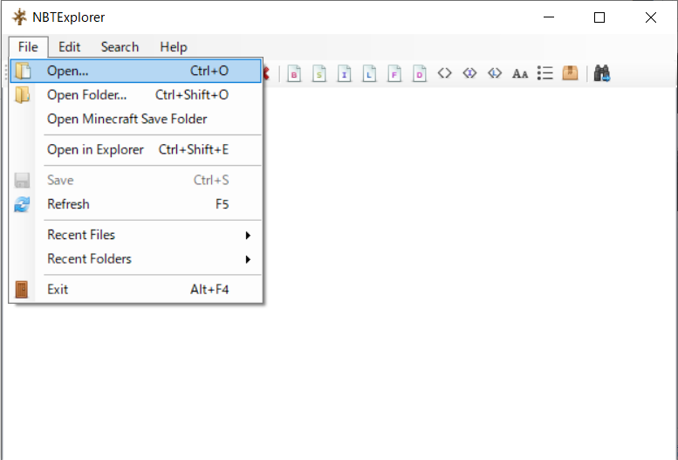Click the Open file icon in menu
Screen dimensions: 678x460
(x=23, y=71)
